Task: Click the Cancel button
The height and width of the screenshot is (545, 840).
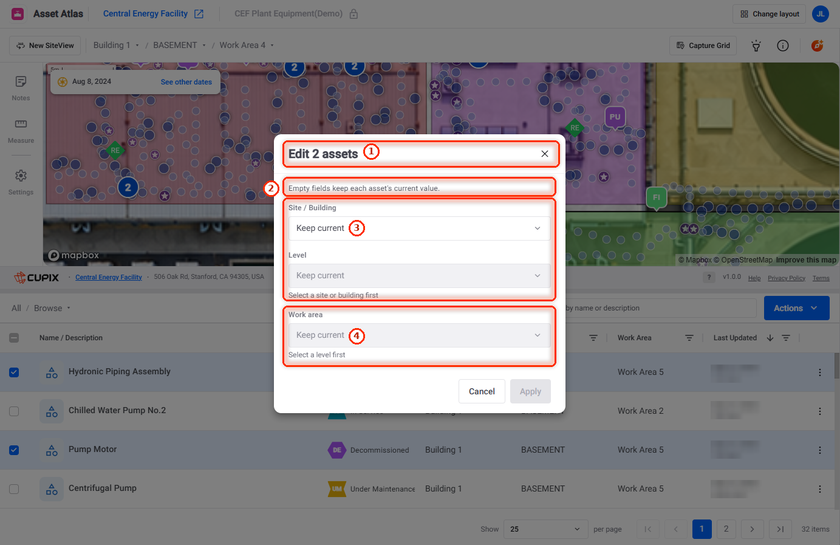Action: [482, 391]
